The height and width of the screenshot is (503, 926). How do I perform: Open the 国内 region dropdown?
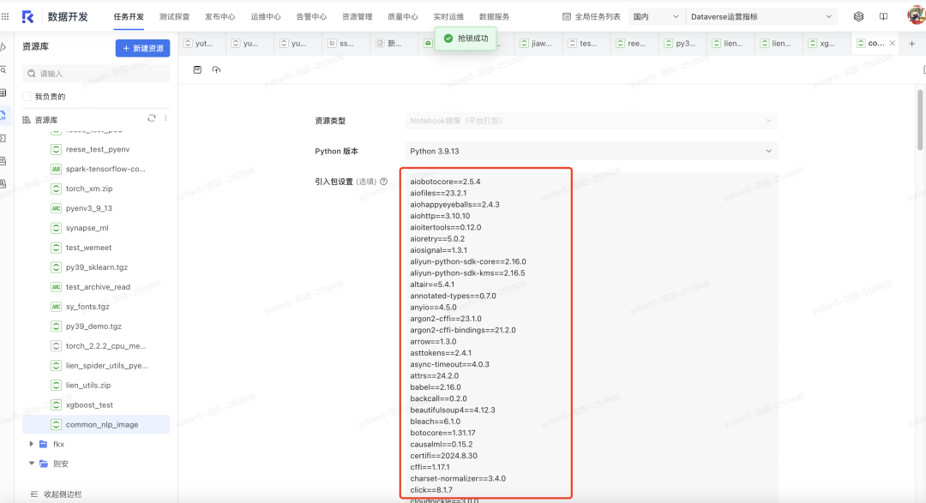click(656, 16)
